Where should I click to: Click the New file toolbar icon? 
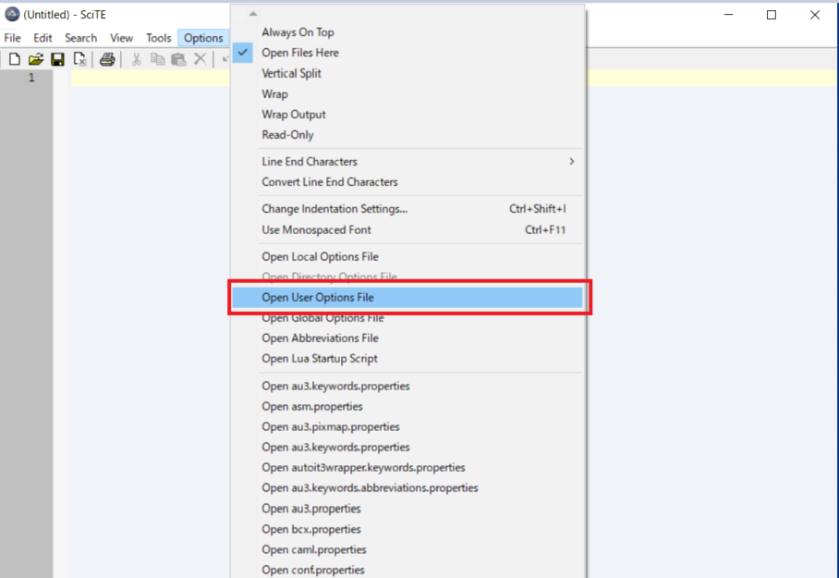(14, 59)
